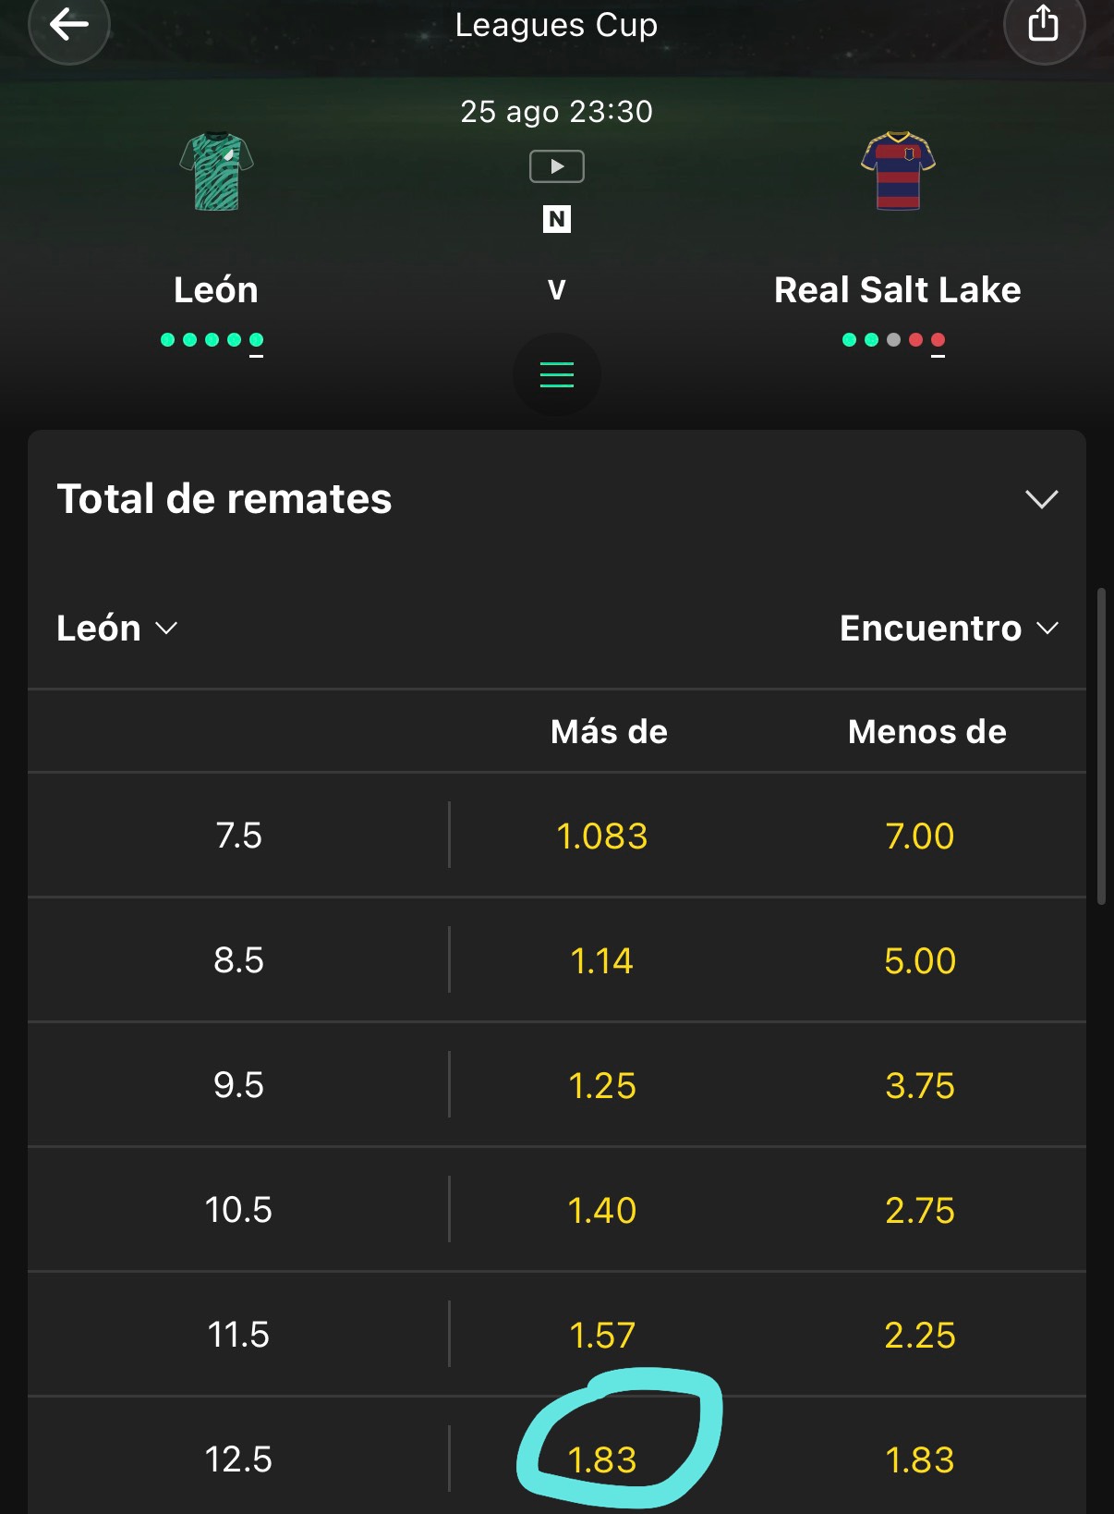Select Más de 9.5 odds 1.25

click(602, 1085)
